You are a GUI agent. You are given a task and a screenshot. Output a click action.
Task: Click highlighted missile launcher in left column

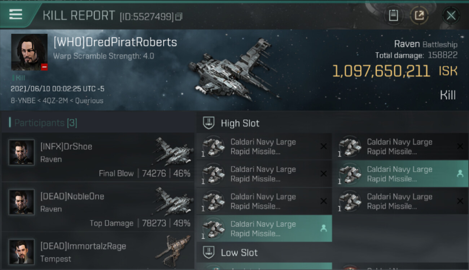pyautogui.click(x=264, y=229)
